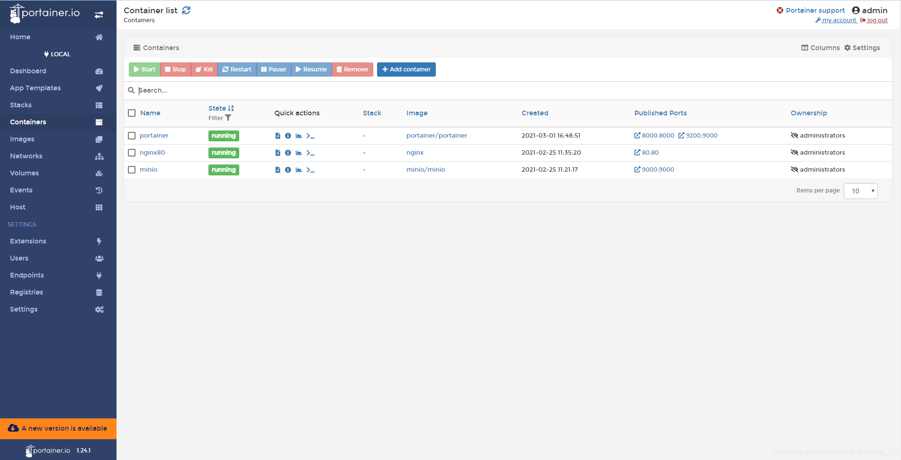This screenshot has width=901, height=460.
Task: Open console icon for portainer container
Action: (310, 136)
